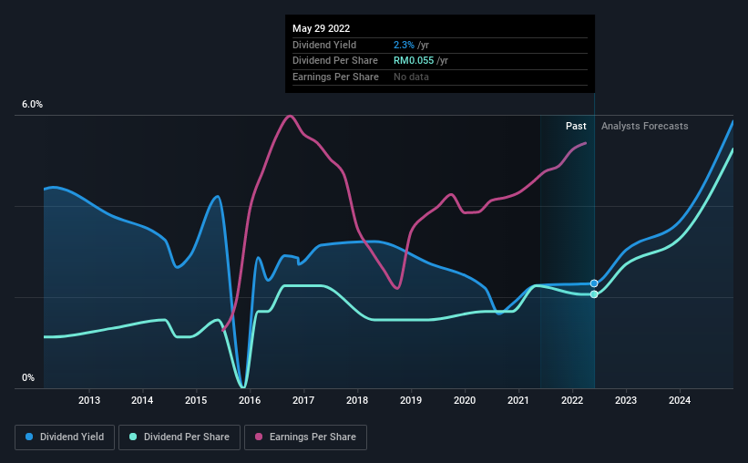
Task: Click the RM0.055 dividend per share value
Action: click(x=414, y=61)
